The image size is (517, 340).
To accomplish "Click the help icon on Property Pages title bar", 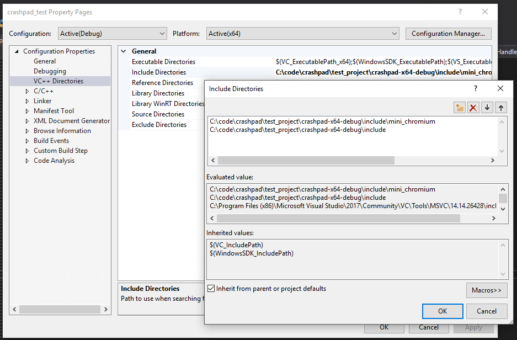I will pyautogui.click(x=460, y=12).
